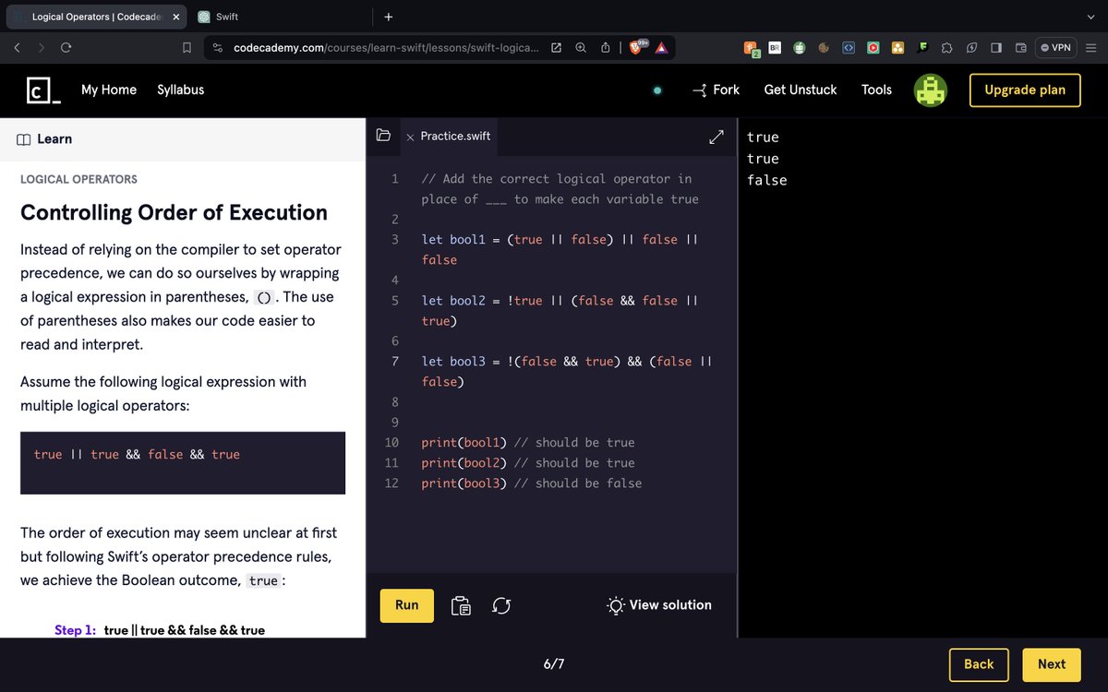Open the pixel avatar profile menu
Image resolution: width=1108 pixels, height=692 pixels.
pos(931,89)
